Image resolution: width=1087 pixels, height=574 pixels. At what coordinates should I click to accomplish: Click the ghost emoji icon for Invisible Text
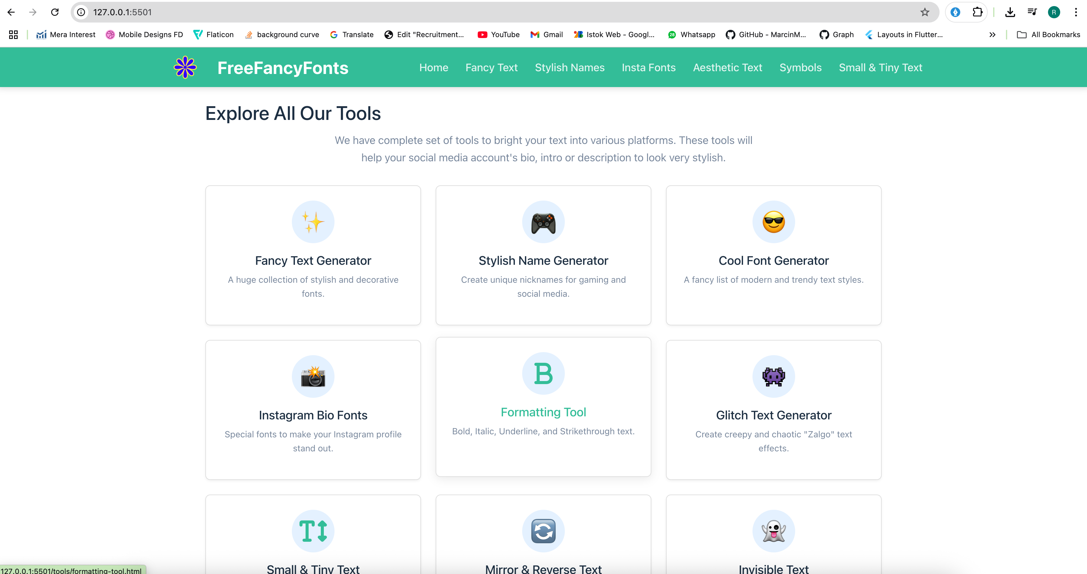(x=774, y=531)
